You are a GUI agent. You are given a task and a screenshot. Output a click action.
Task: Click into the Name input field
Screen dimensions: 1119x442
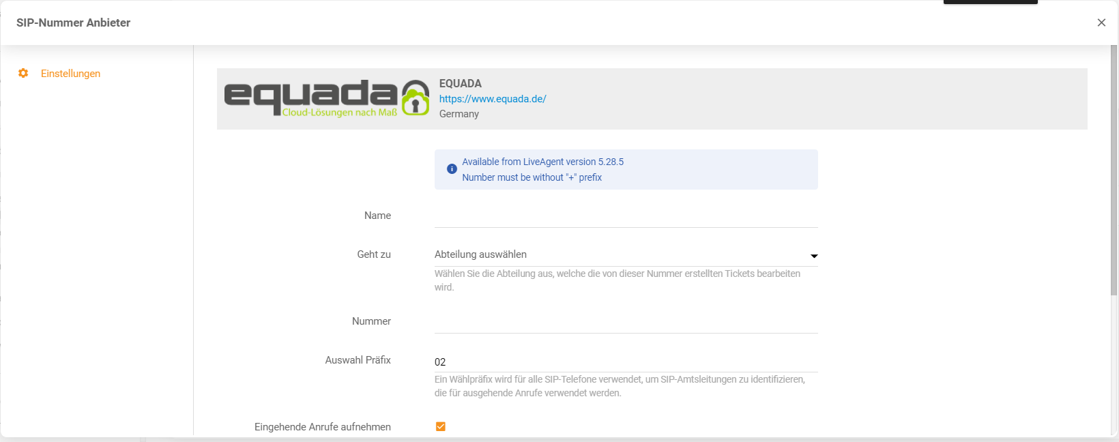click(x=626, y=216)
